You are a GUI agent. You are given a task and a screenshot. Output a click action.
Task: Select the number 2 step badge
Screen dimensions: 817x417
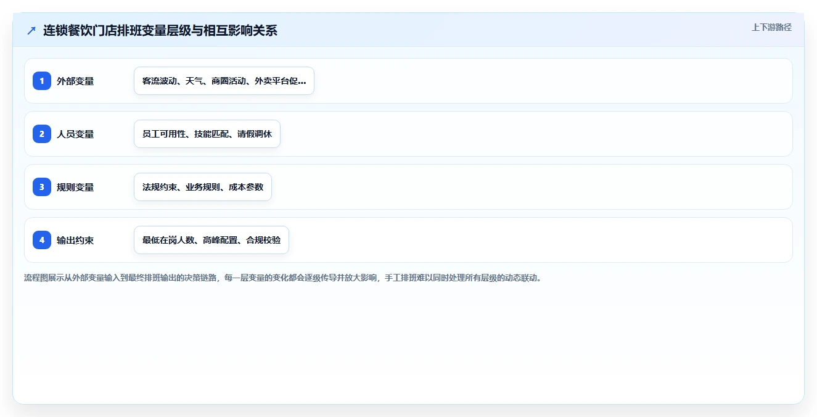tap(42, 134)
